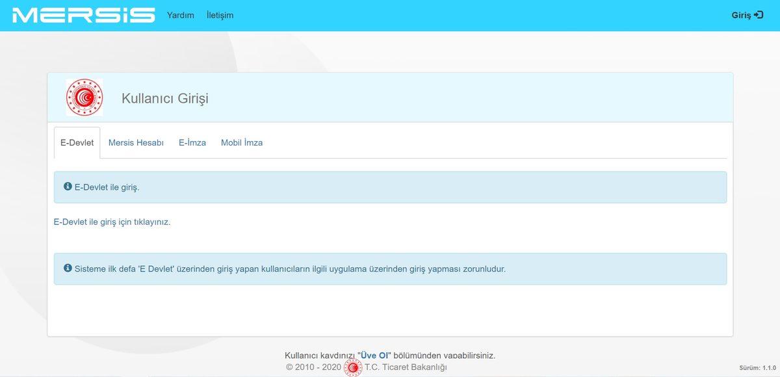The height and width of the screenshot is (377, 780).
Task: Click 'E-Devlet ile giriş için tıklayınız' link
Action: point(112,222)
